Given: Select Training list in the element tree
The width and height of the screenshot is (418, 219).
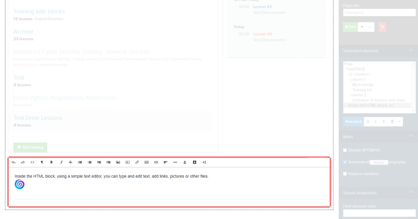Looking at the screenshot, I should 362,90.
